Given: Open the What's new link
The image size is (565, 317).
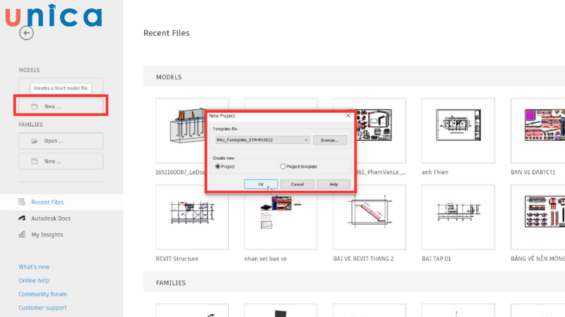Looking at the screenshot, I should pos(34,267).
